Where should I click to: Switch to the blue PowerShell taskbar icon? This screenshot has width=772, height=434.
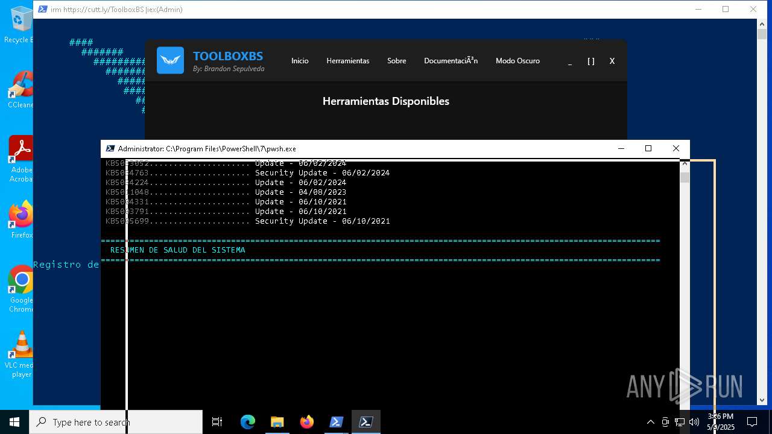tap(336, 422)
